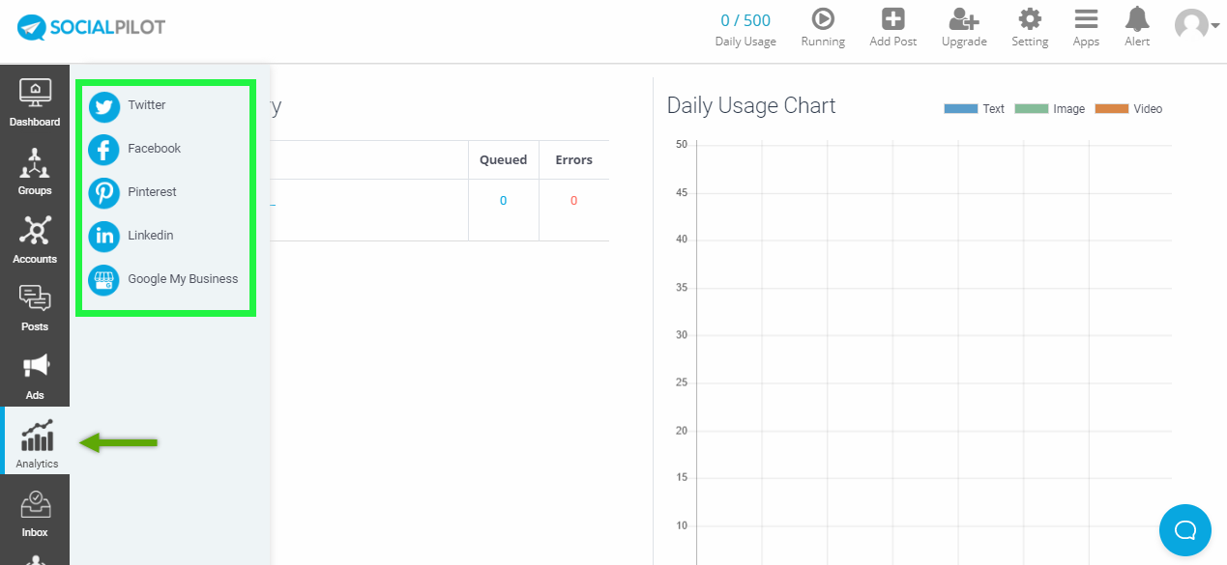Click the queued posts count link

coord(503,200)
